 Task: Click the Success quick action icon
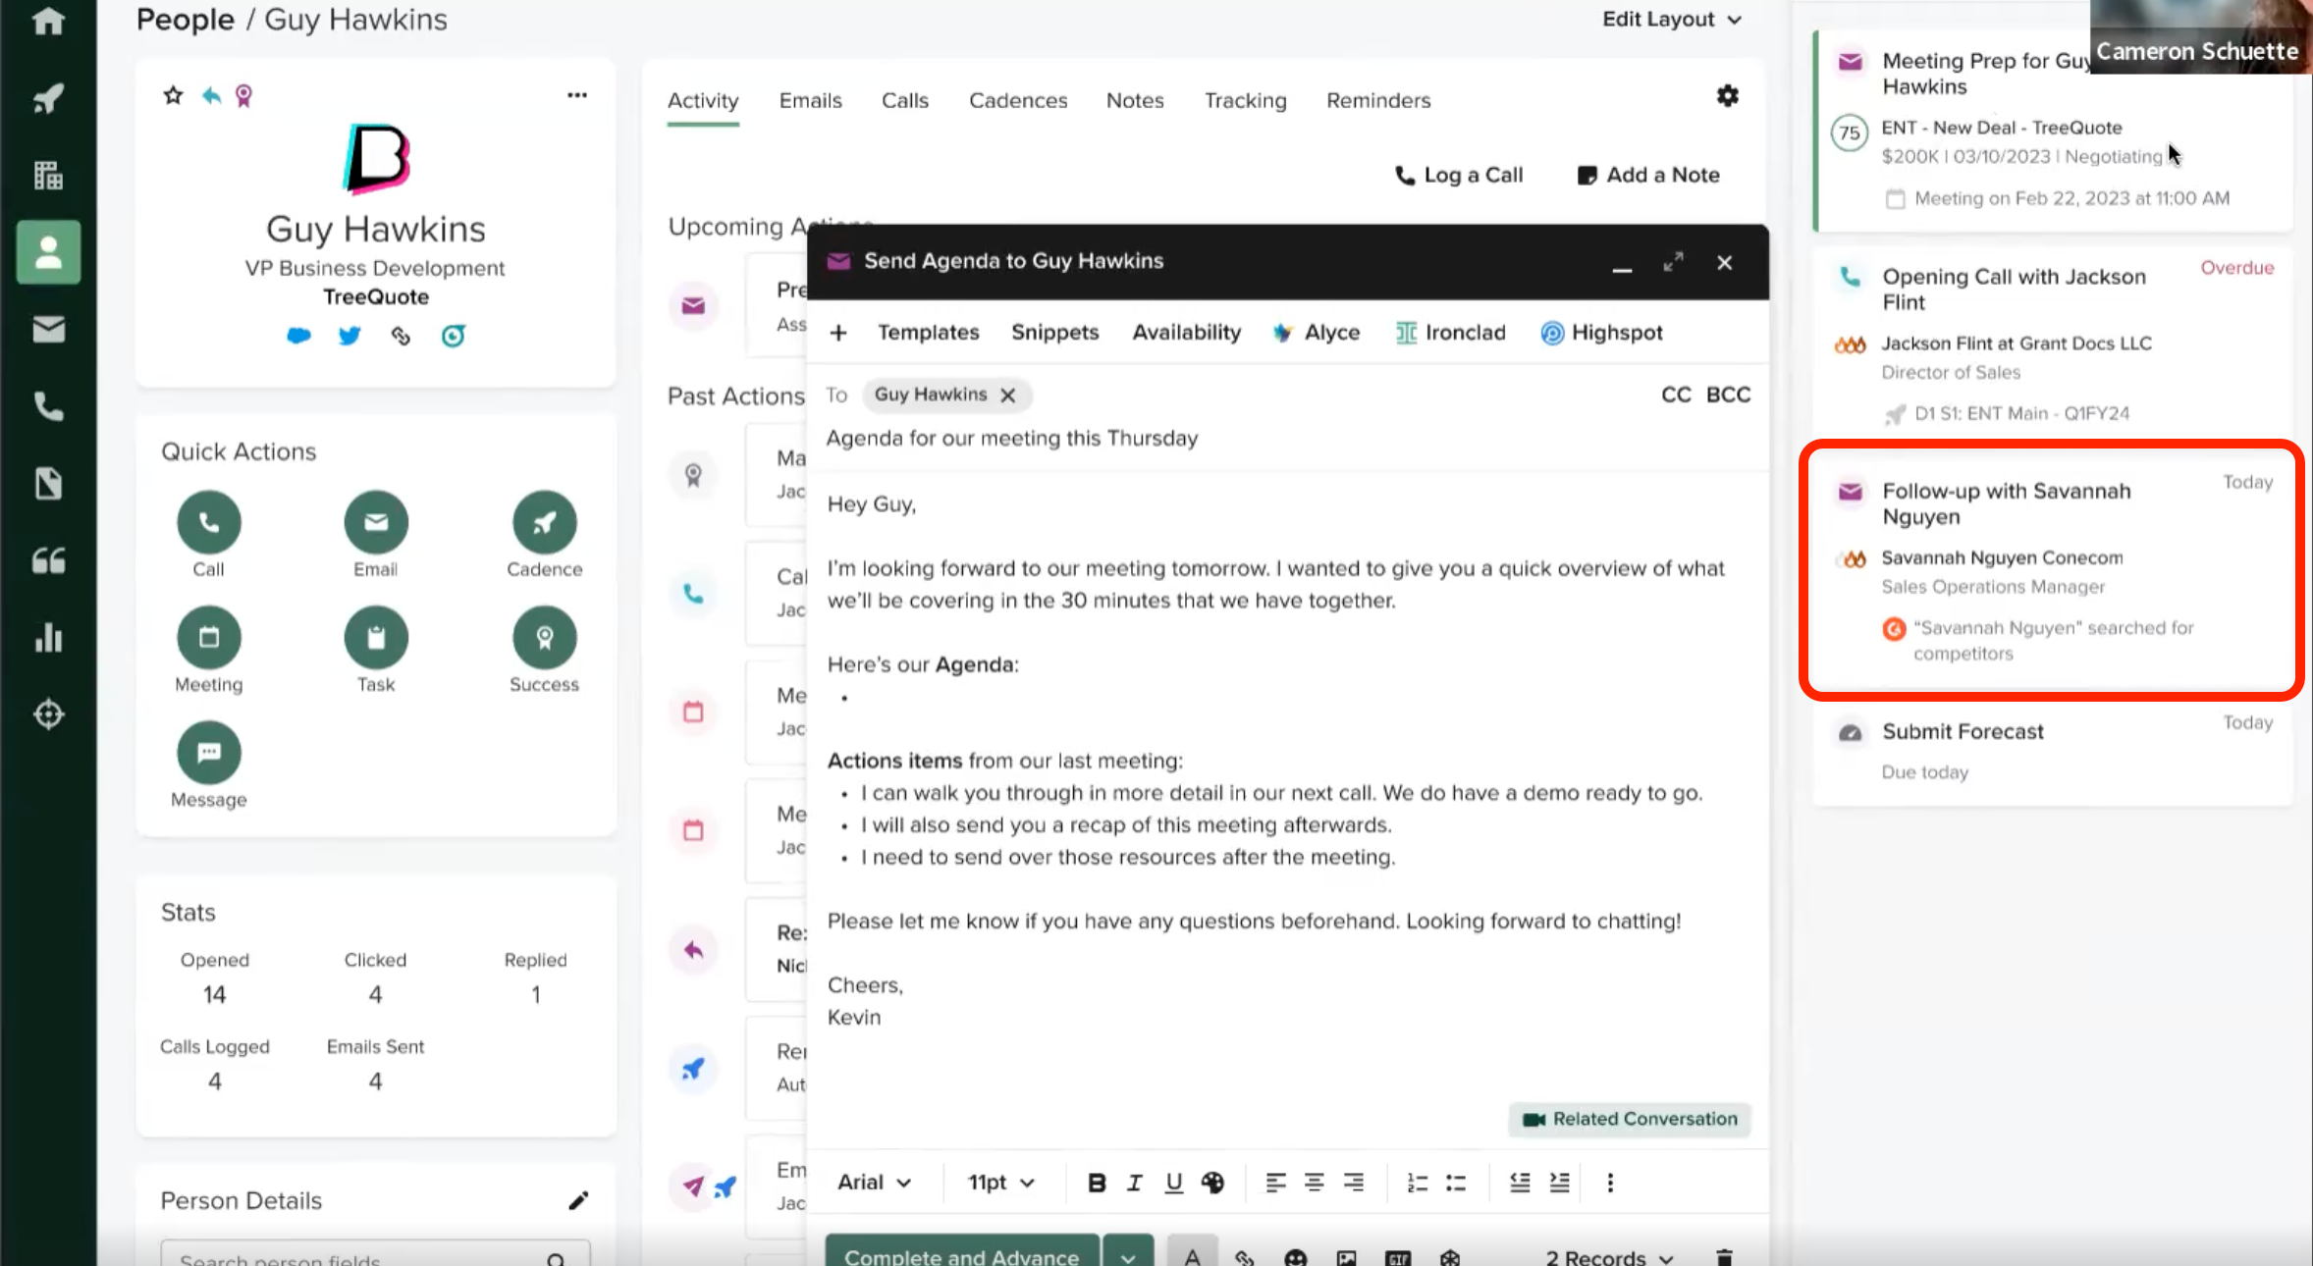(544, 638)
